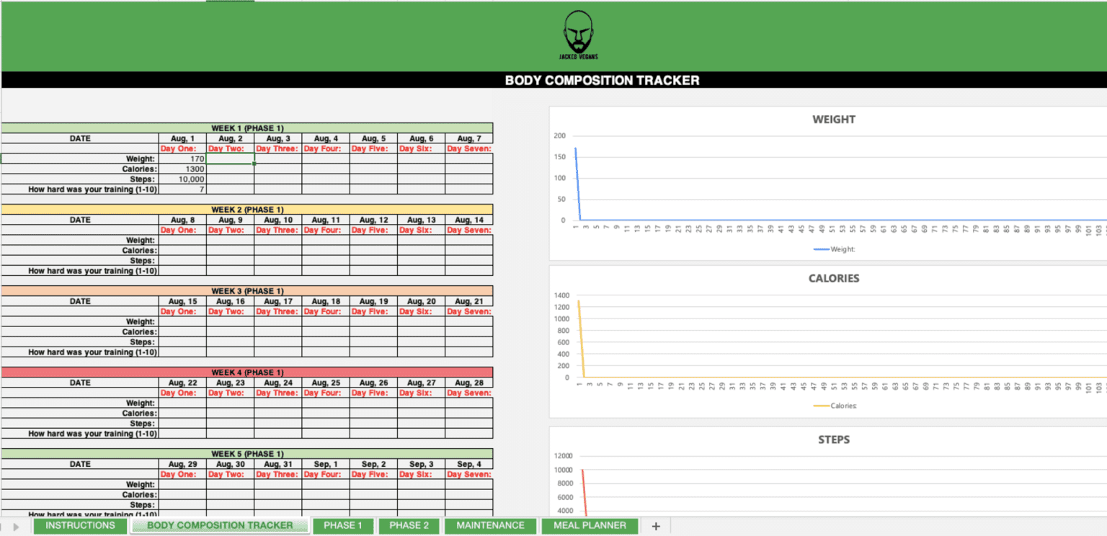Switch to the PHASE 1 tab
The width and height of the screenshot is (1107, 536).
(x=343, y=525)
